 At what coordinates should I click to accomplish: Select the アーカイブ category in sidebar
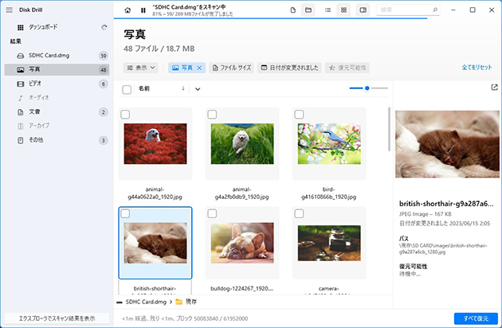coord(57,126)
